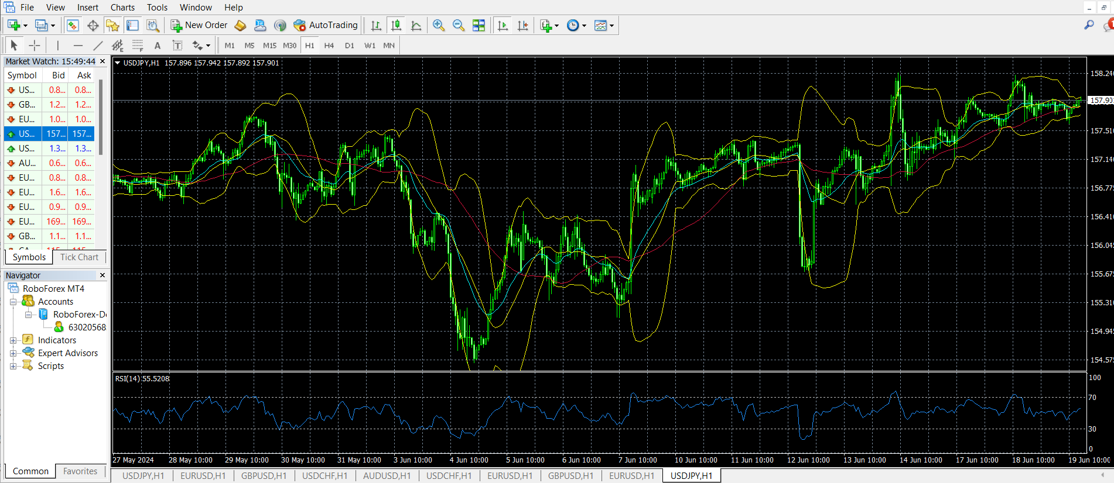This screenshot has height=483, width=1114.
Task: Expand the Expert Advisors tree node
Action: (13, 353)
